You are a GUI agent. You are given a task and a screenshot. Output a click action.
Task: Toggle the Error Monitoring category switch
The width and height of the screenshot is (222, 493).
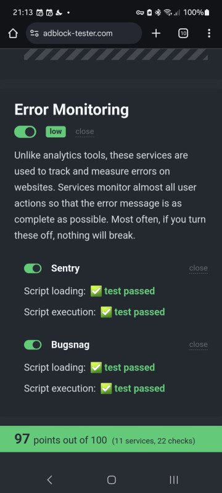tap(25, 132)
